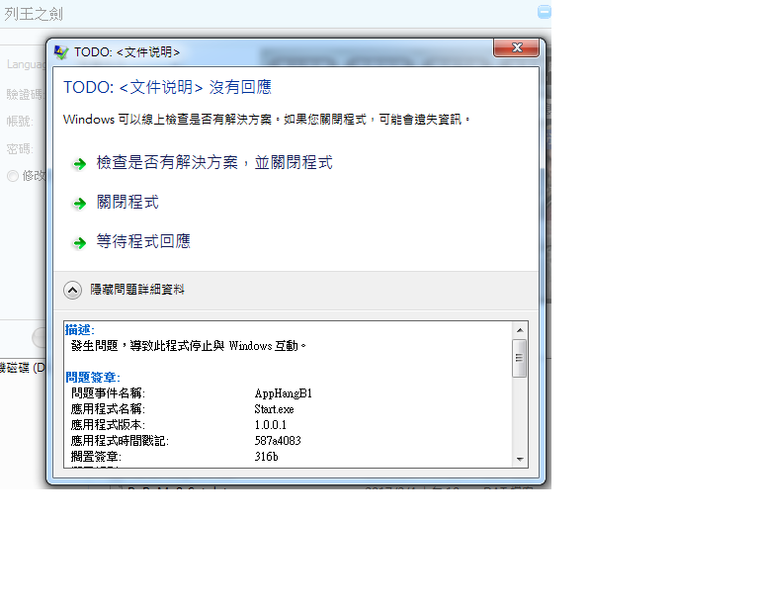Click green arrow beside 關閉程式

tap(79, 204)
